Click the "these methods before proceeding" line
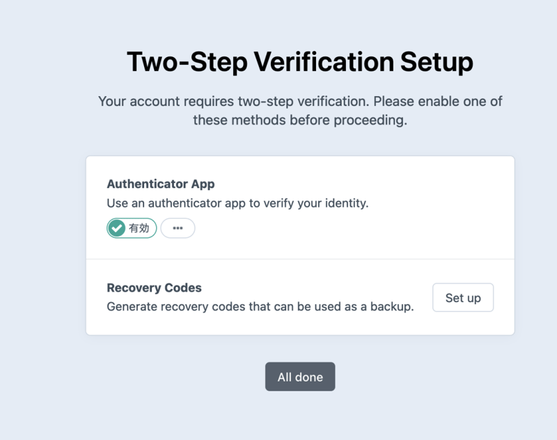Viewport: 557px width, 440px height. 300,120
